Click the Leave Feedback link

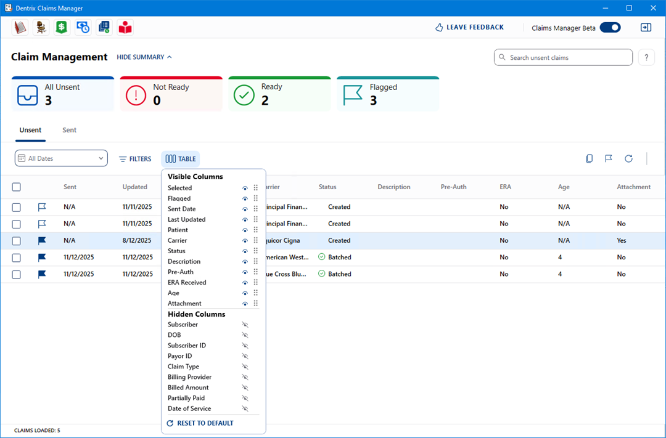click(x=469, y=28)
